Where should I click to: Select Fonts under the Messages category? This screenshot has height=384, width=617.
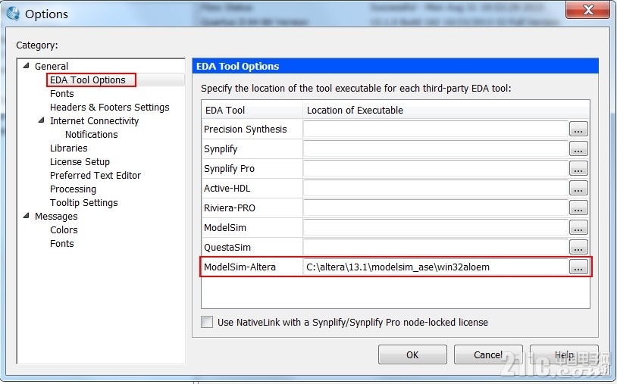click(x=62, y=244)
